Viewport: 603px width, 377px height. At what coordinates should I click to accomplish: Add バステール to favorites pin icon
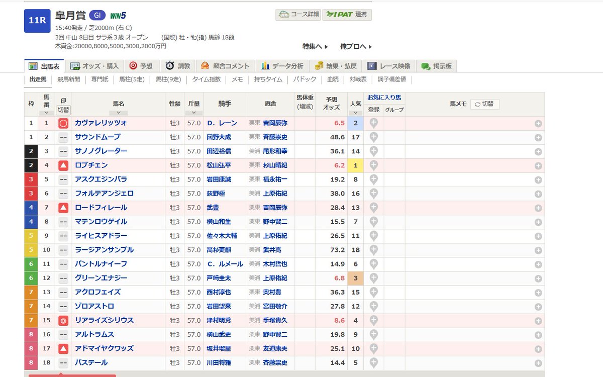[x=373, y=362]
